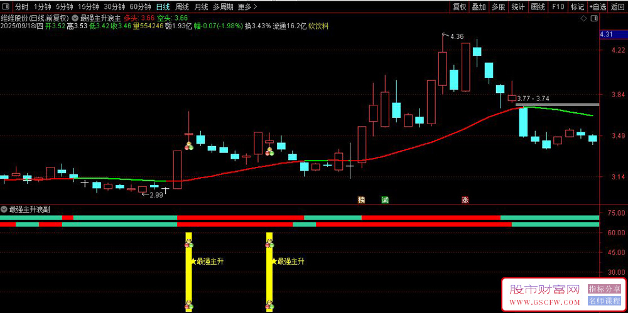Screen dimensions: 628x313
Task: Toggle the right side panel icon
Action: [x=594, y=18]
